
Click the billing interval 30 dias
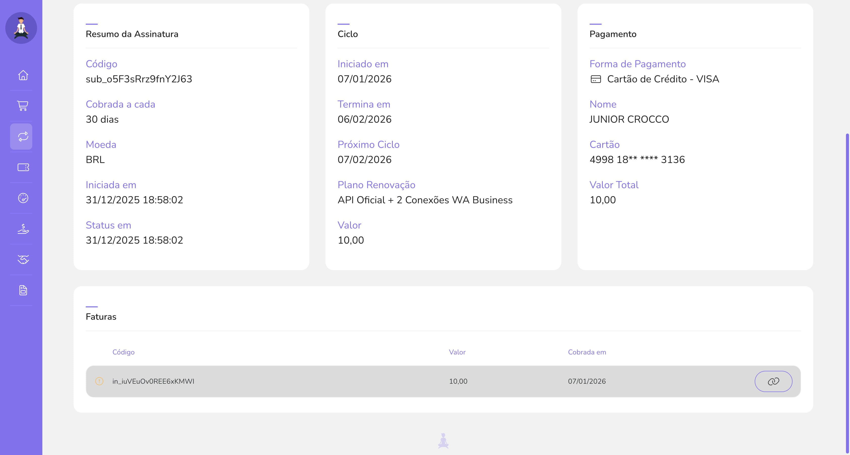[102, 119]
